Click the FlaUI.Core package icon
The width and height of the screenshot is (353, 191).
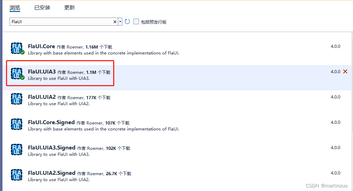tap(17, 48)
